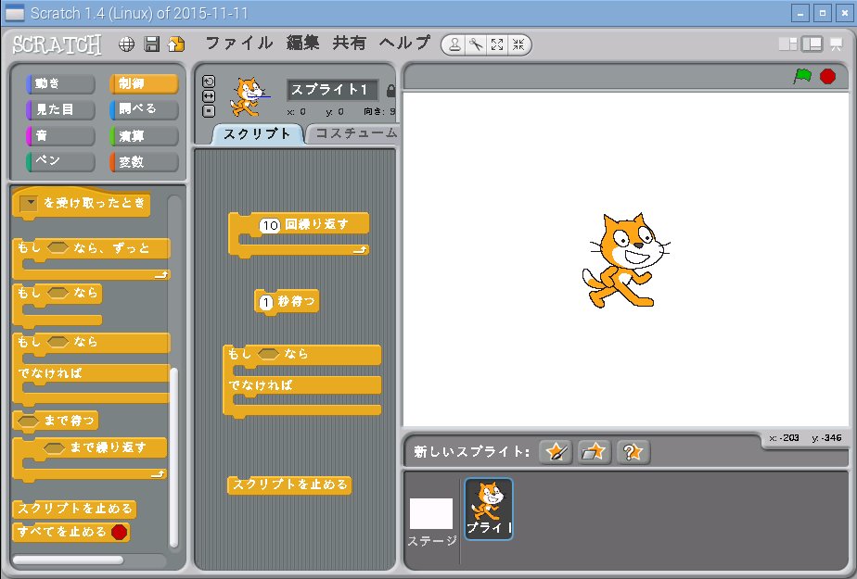Image resolution: width=857 pixels, height=579 pixels.
Task: Select the shrink sprite tool
Action: point(518,44)
